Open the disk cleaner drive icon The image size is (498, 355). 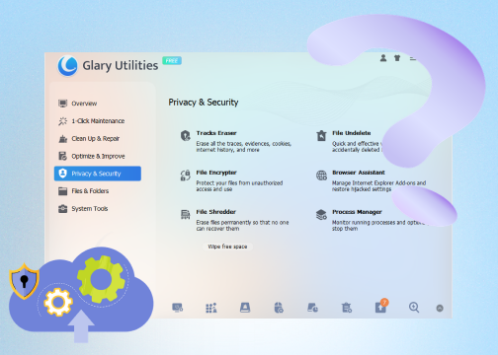pos(245,308)
